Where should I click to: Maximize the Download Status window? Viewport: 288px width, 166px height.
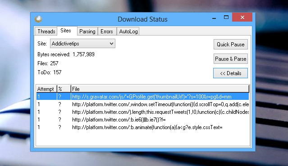226,18
